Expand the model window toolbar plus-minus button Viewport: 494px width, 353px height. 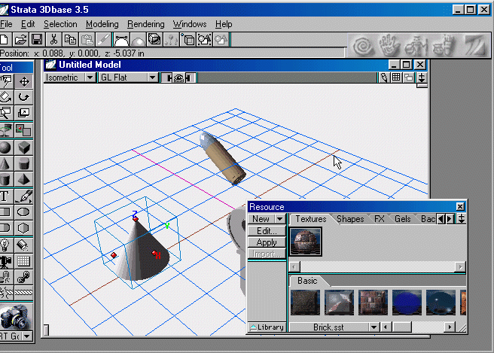click(x=422, y=78)
